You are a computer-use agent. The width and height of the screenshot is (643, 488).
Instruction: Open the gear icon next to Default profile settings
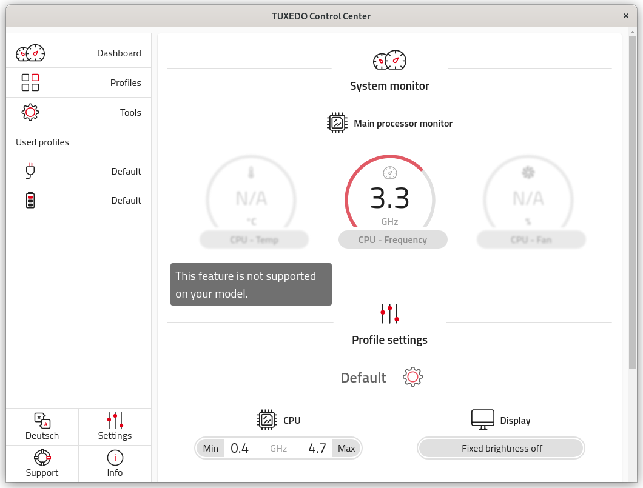(x=412, y=376)
